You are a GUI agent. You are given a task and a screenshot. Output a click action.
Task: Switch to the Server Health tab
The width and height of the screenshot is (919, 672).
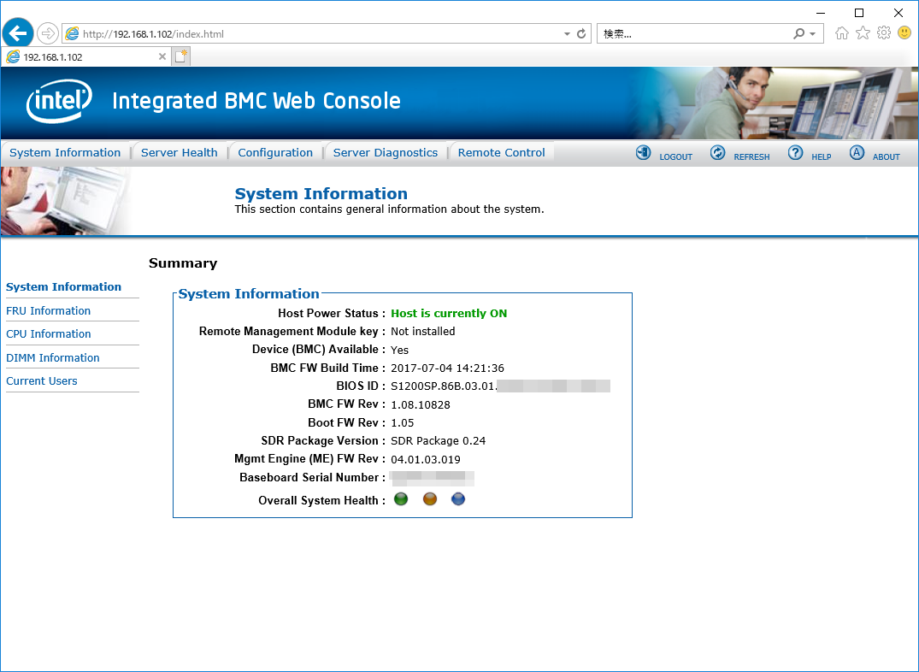click(x=180, y=152)
